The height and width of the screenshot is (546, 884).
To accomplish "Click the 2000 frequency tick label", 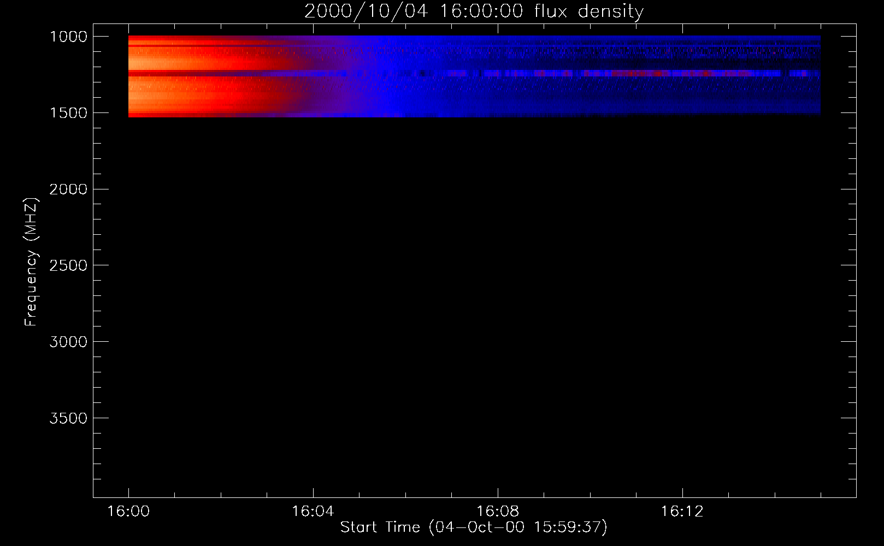I will (x=68, y=189).
